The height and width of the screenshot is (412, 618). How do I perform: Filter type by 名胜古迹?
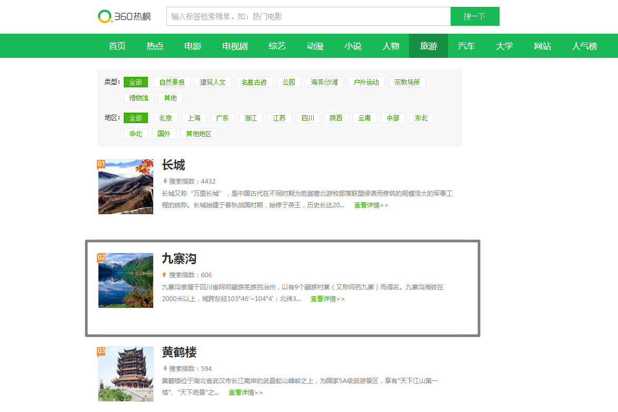click(x=254, y=82)
